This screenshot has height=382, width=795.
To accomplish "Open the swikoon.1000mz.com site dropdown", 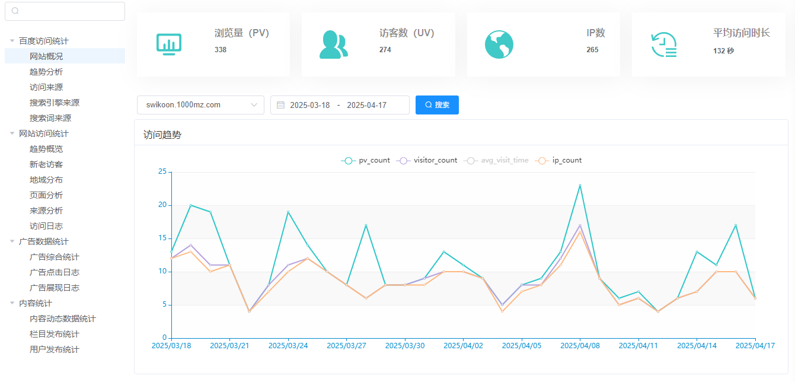I will click(x=200, y=105).
